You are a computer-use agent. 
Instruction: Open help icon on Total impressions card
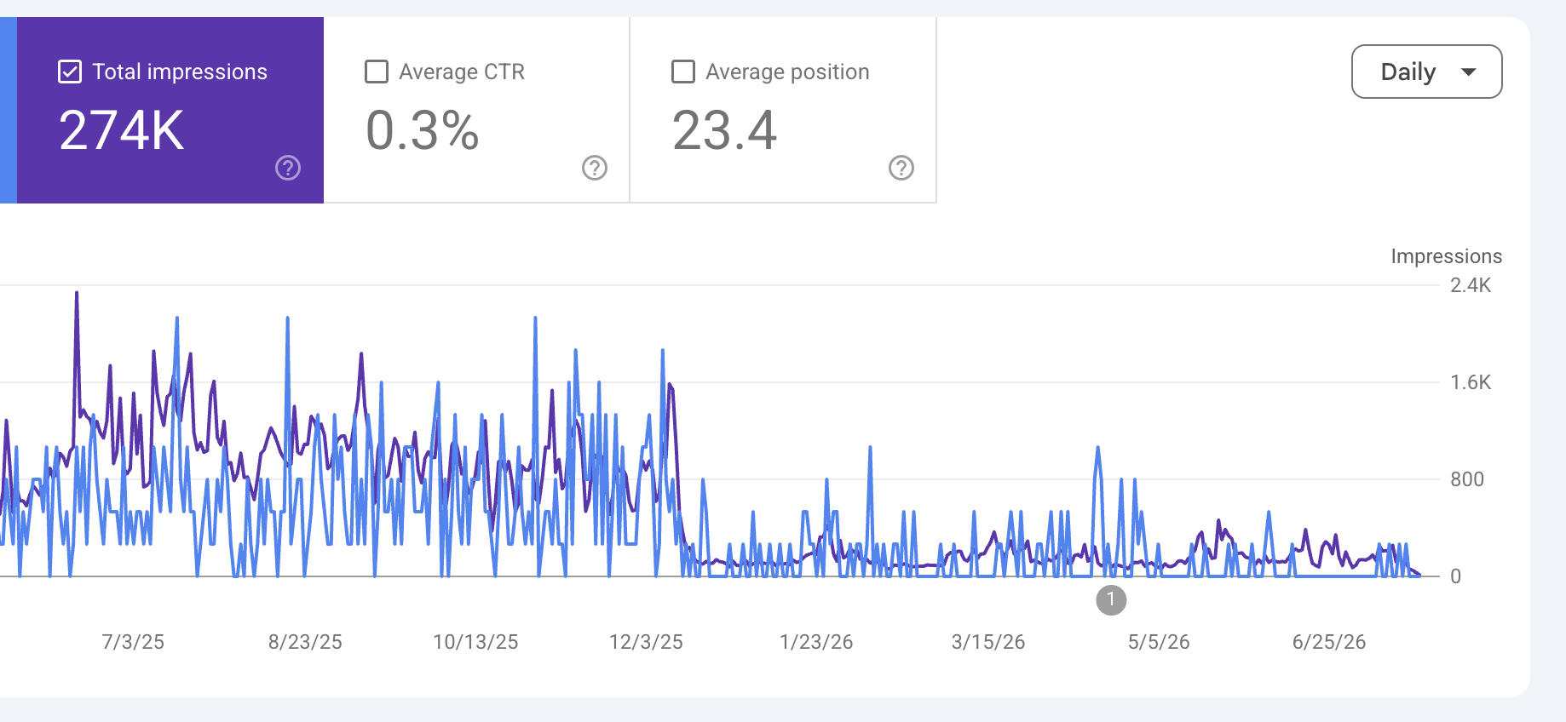[288, 168]
